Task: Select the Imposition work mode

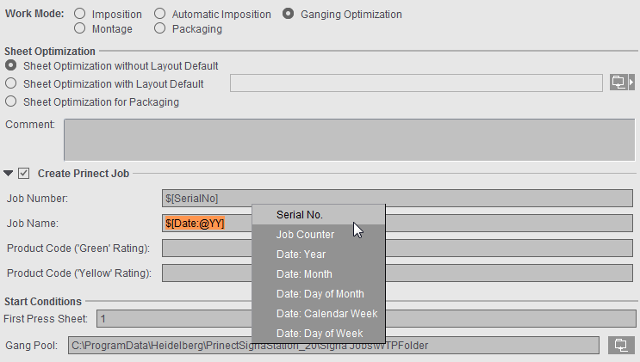Action: pos(80,15)
